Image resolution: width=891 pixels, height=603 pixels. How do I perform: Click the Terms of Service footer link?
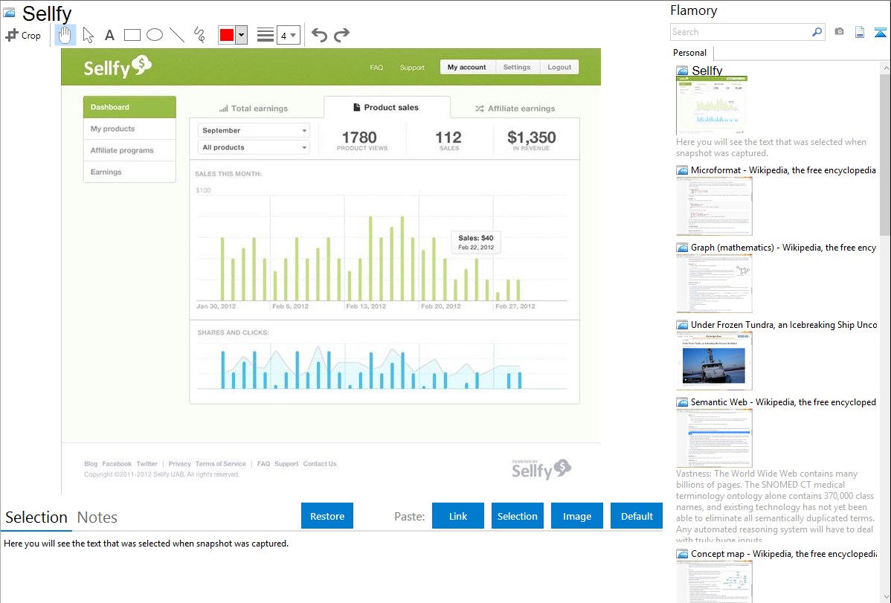(x=220, y=464)
